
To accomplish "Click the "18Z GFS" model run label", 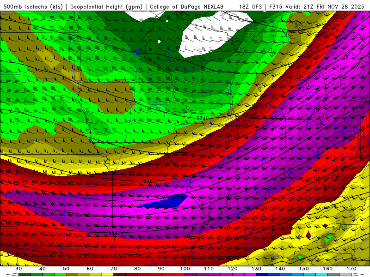I will 250,7.
